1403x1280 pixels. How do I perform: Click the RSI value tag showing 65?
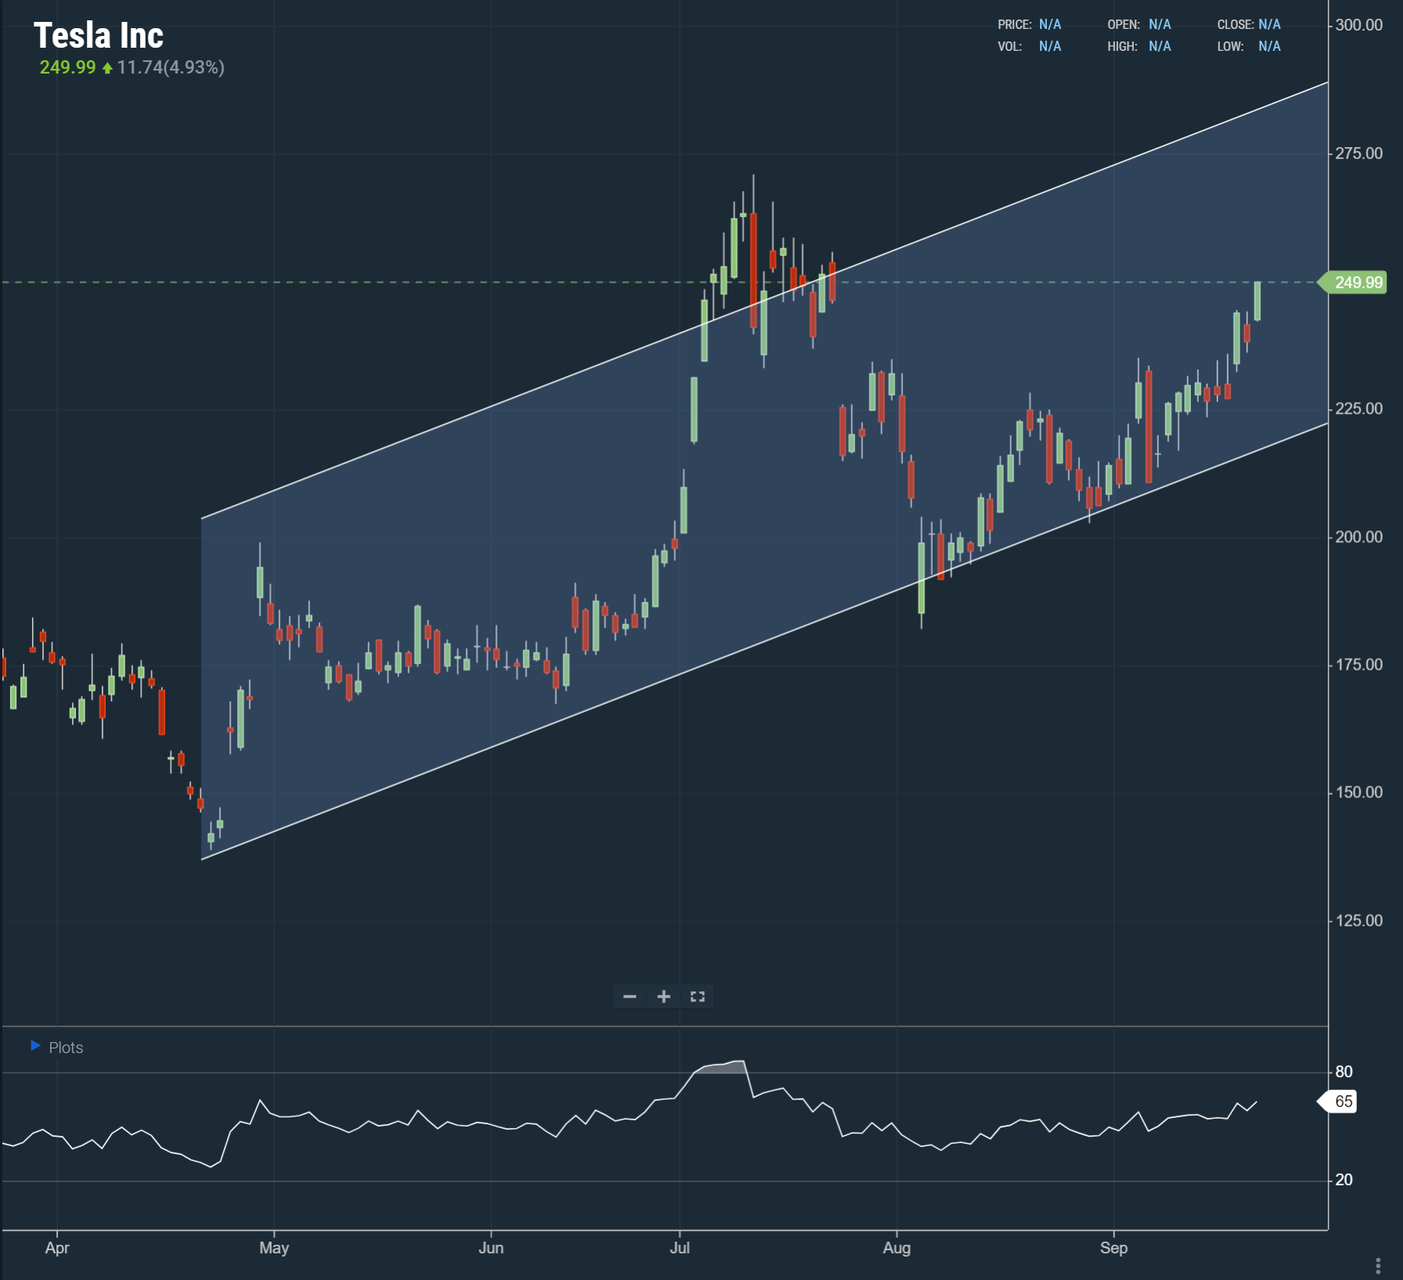[x=1342, y=1102]
